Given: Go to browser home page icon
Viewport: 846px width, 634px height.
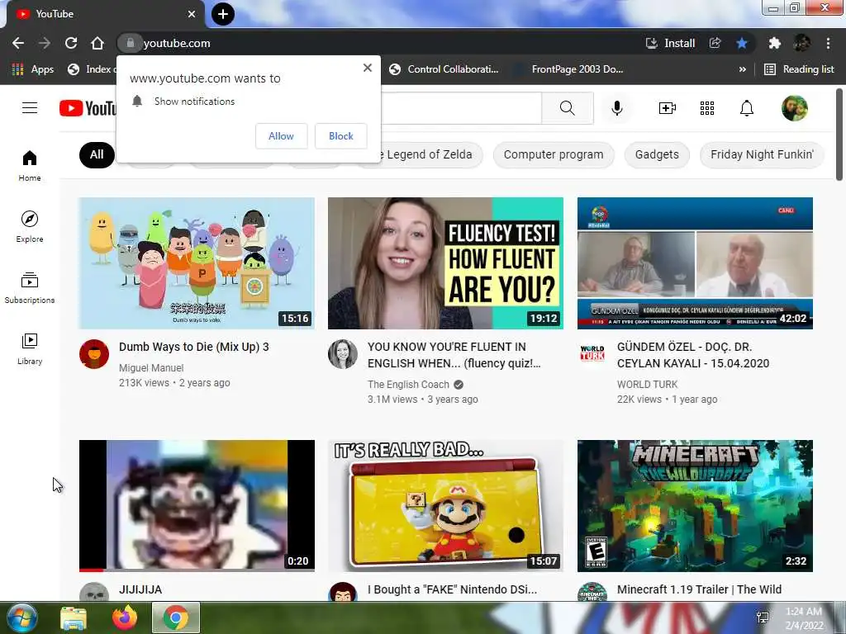Looking at the screenshot, I should (x=97, y=43).
